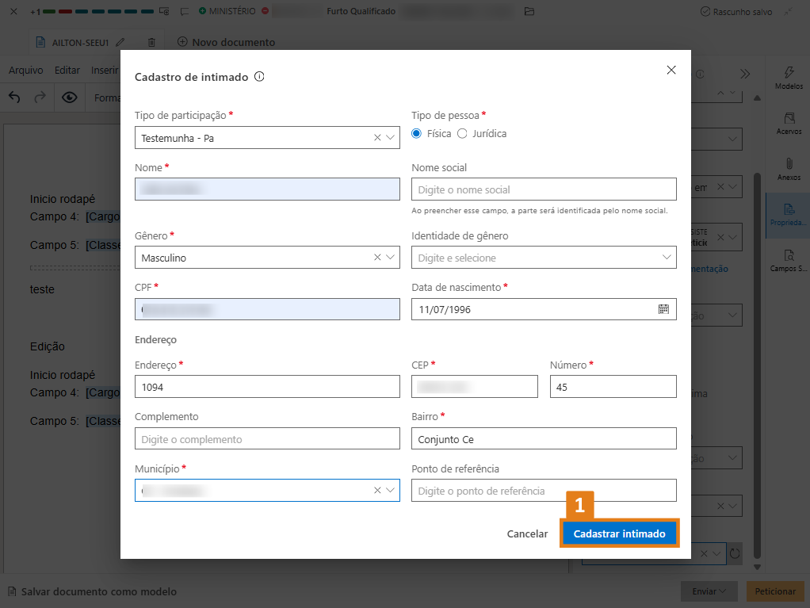Expand the Identidade de gênero dropdown
The image size is (810, 608).
click(666, 258)
